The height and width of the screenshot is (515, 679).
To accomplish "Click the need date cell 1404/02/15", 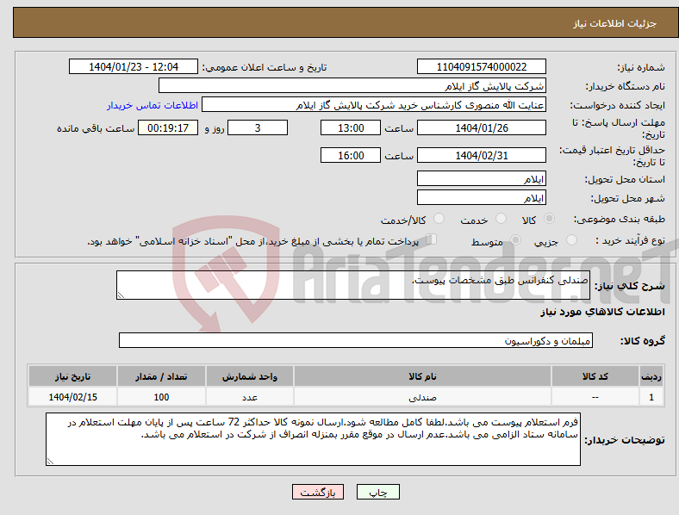I will (72, 397).
